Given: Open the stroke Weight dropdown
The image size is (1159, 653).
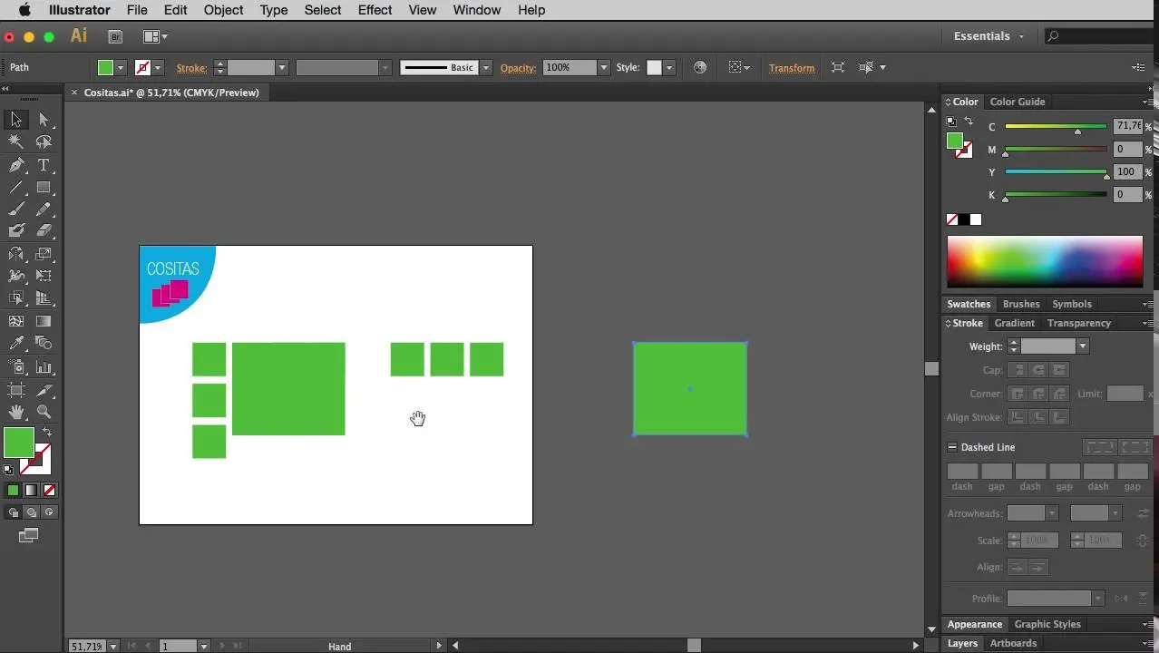Looking at the screenshot, I should (1082, 346).
